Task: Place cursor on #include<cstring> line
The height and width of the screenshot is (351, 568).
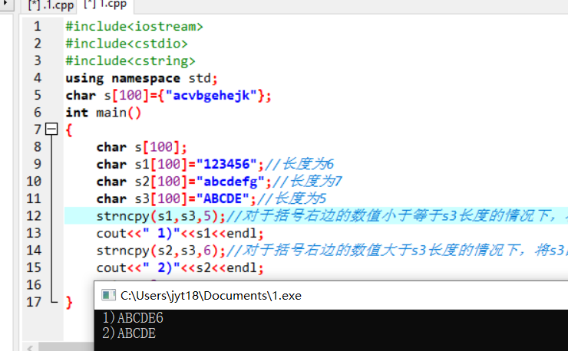Action: [x=130, y=61]
